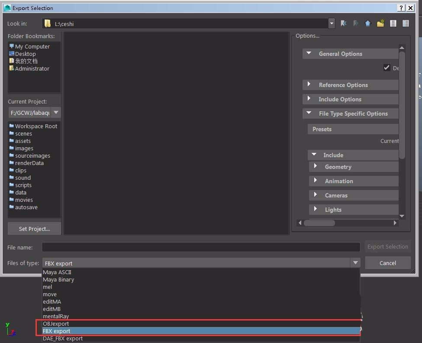The image size is (422, 343).
Task: Click the Set Project button
Action: point(34,228)
